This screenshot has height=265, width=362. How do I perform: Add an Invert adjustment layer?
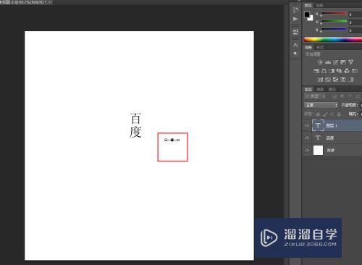click(x=320, y=80)
